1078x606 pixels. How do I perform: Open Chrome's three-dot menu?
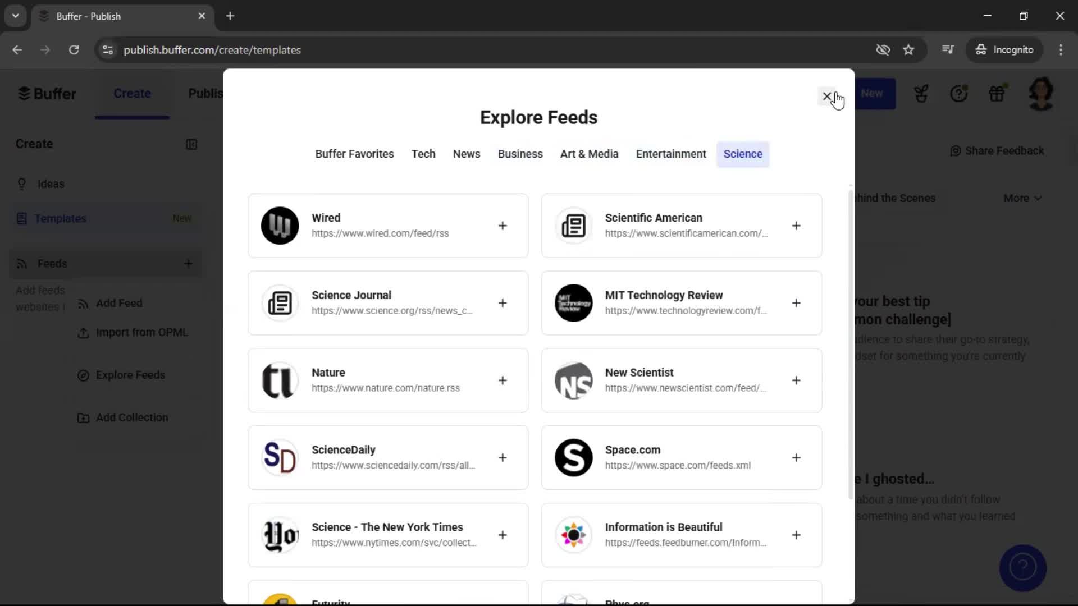click(x=1061, y=50)
